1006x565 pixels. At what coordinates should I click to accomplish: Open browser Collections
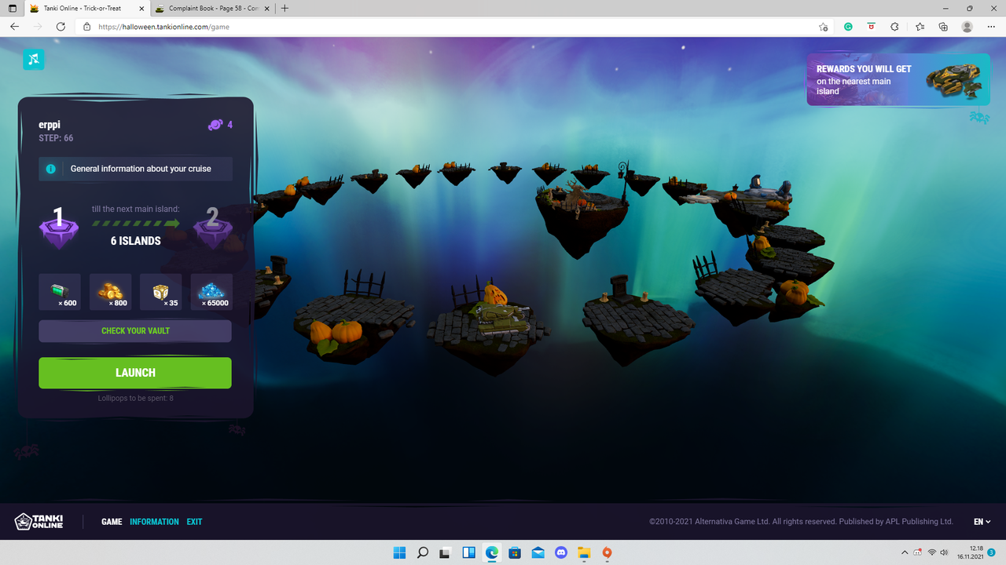(943, 27)
